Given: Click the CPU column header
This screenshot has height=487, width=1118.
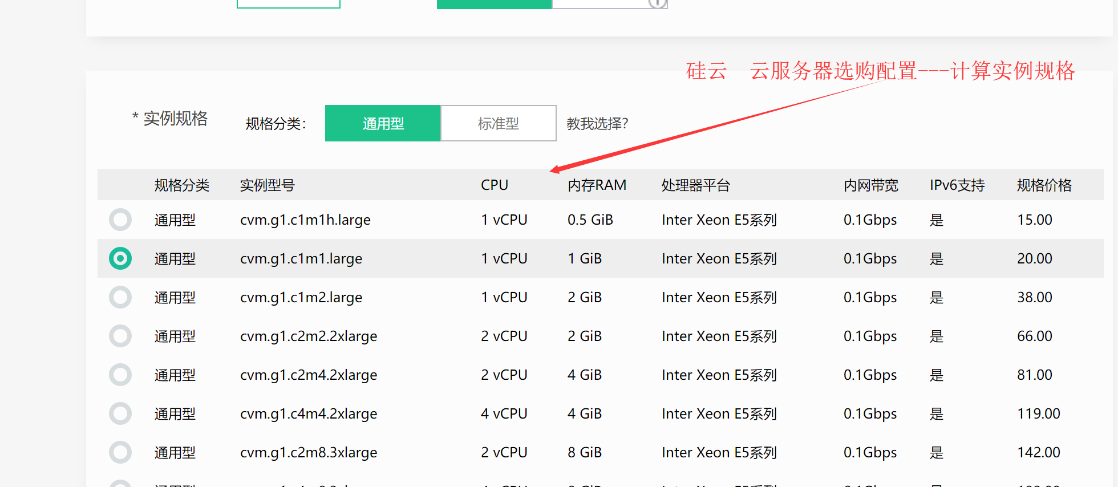Looking at the screenshot, I should click(495, 185).
